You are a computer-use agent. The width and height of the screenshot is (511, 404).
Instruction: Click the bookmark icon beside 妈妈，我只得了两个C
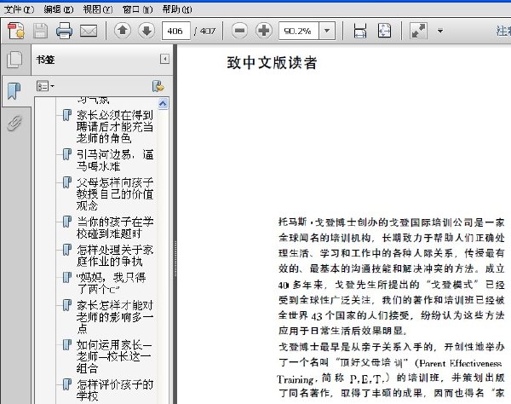66,278
